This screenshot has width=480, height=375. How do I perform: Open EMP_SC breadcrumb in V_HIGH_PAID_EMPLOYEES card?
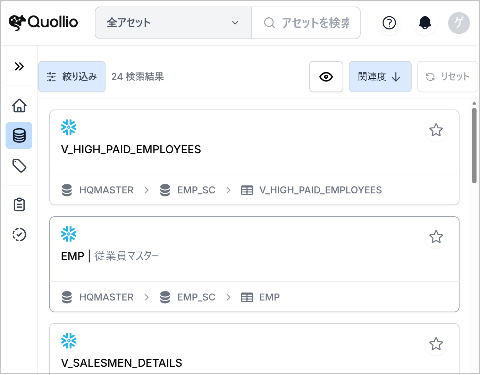pos(187,190)
